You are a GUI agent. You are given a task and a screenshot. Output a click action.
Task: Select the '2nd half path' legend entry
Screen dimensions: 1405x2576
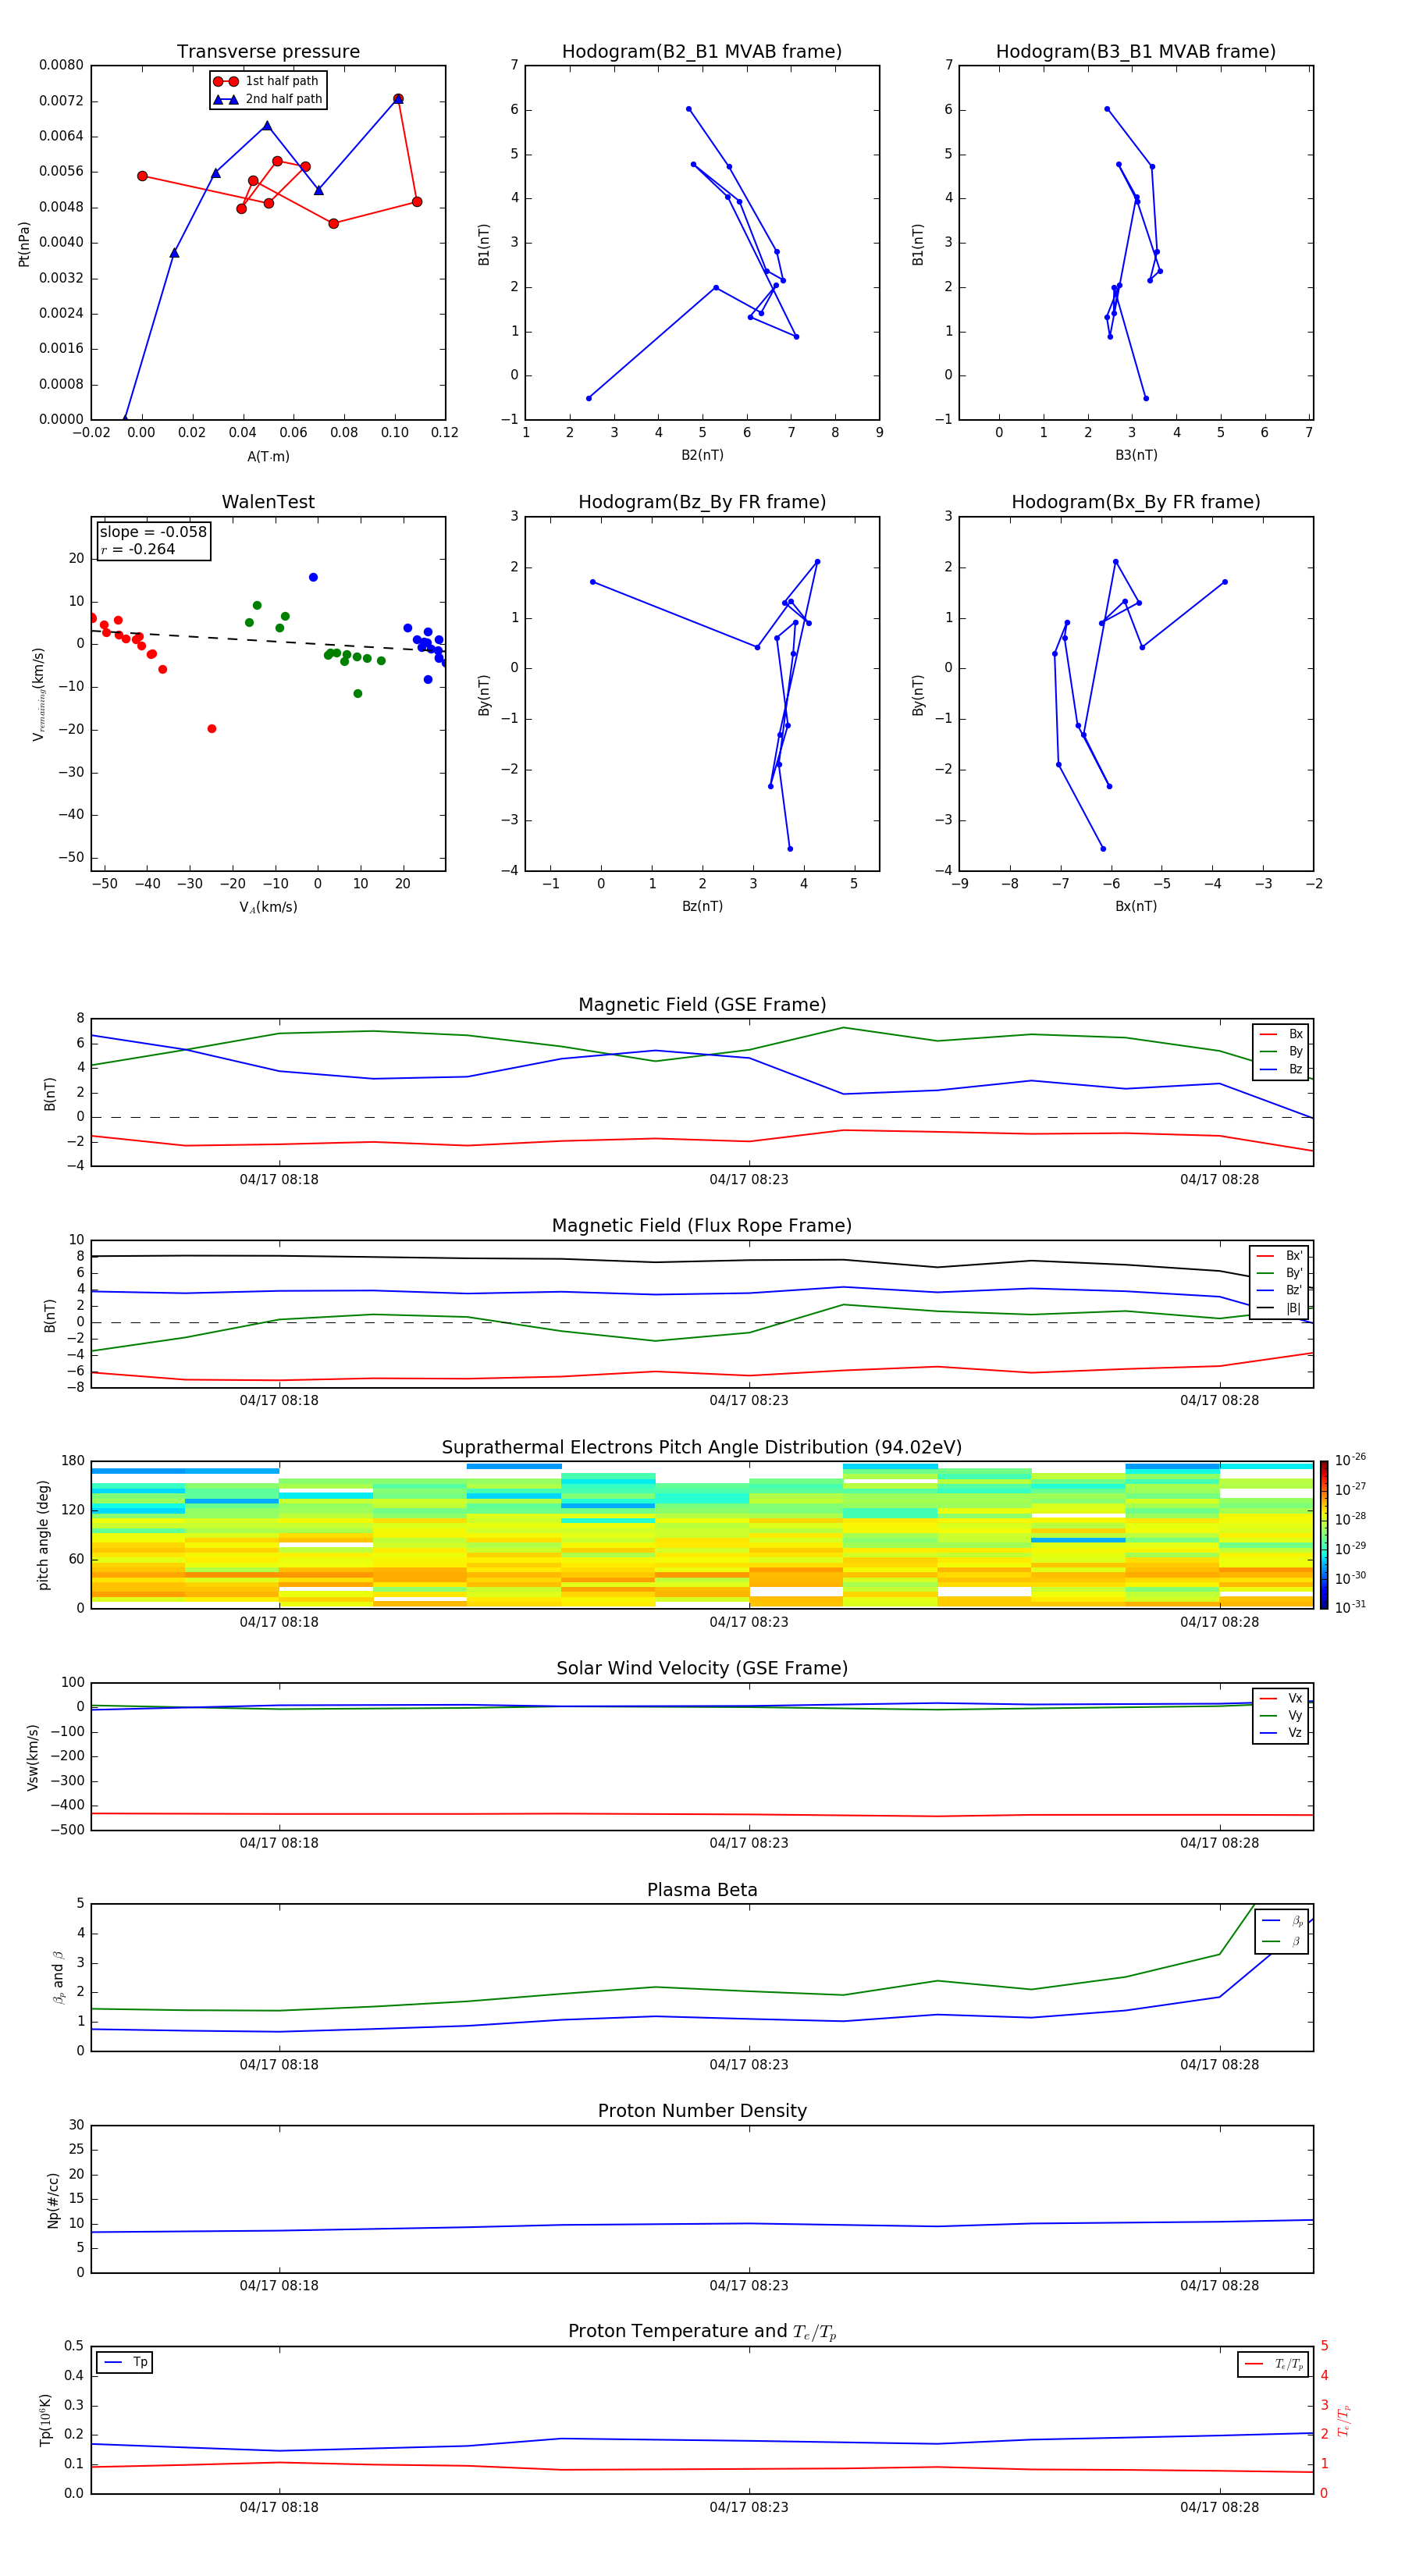point(268,99)
